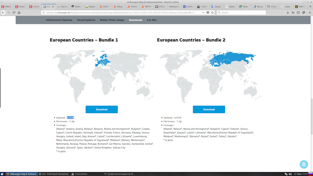The image size is (313, 176).
Task: Switch to the Facebook tab
Action: [x=188, y=7]
